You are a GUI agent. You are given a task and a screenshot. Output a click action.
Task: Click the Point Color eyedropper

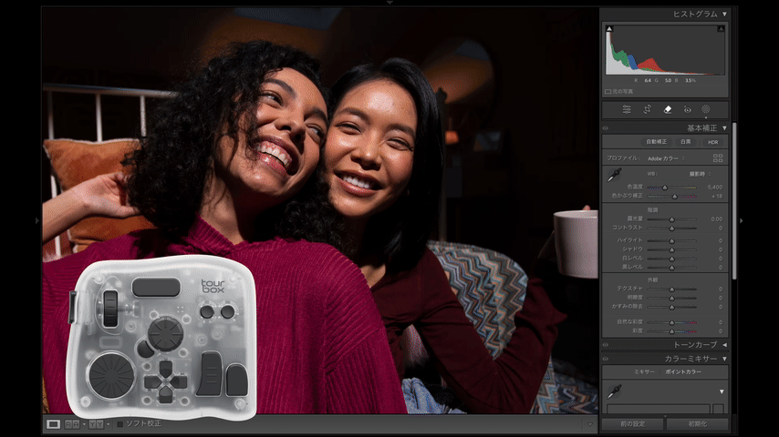tap(614, 391)
